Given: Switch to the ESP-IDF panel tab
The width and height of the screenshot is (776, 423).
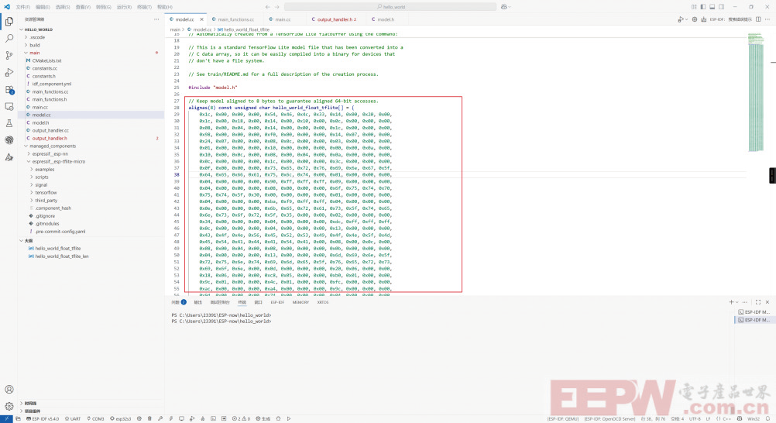Looking at the screenshot, I should (277, 302).
